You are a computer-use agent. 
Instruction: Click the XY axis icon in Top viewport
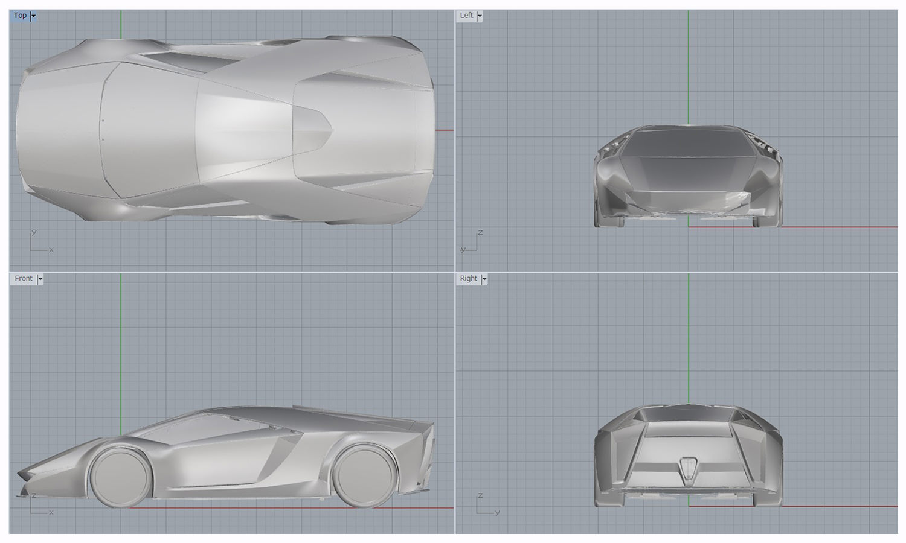[41, 243]
